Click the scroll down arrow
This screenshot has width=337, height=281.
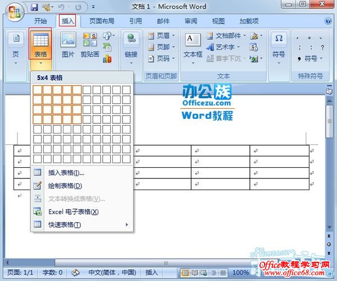(x=329, y=227)
